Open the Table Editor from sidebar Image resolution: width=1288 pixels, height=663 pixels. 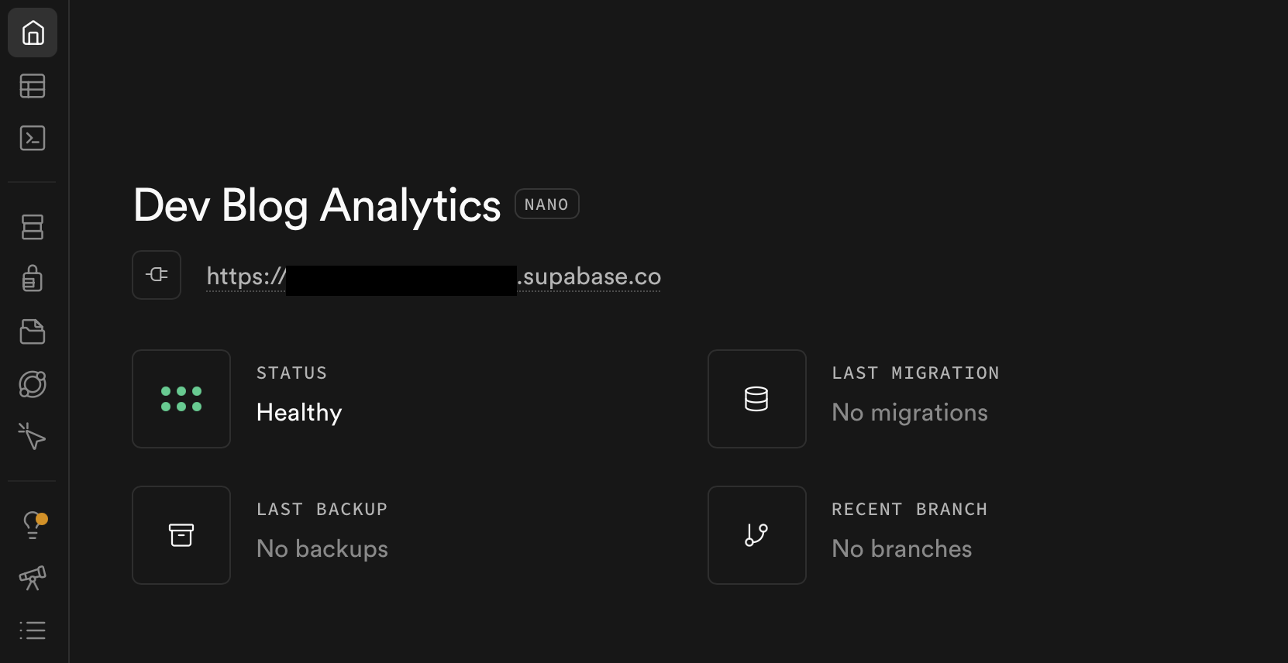pyautogui.click(x=33, y=86)
